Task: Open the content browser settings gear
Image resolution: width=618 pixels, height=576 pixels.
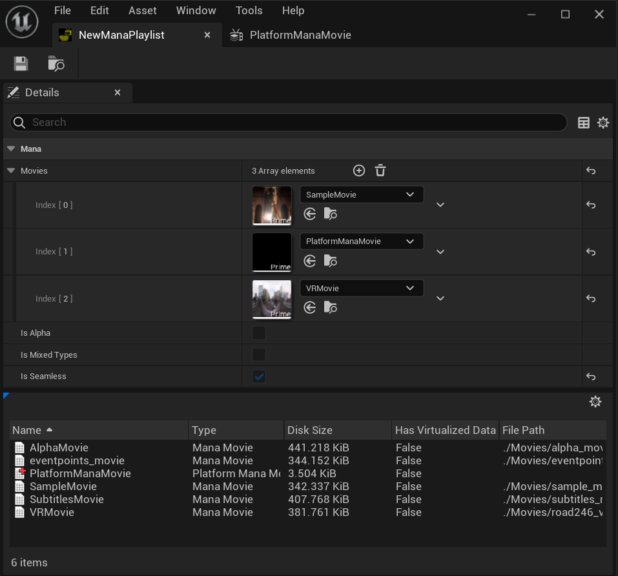Action: (x=595, y=401)
